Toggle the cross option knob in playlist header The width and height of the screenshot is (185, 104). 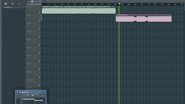pos(34,4)
